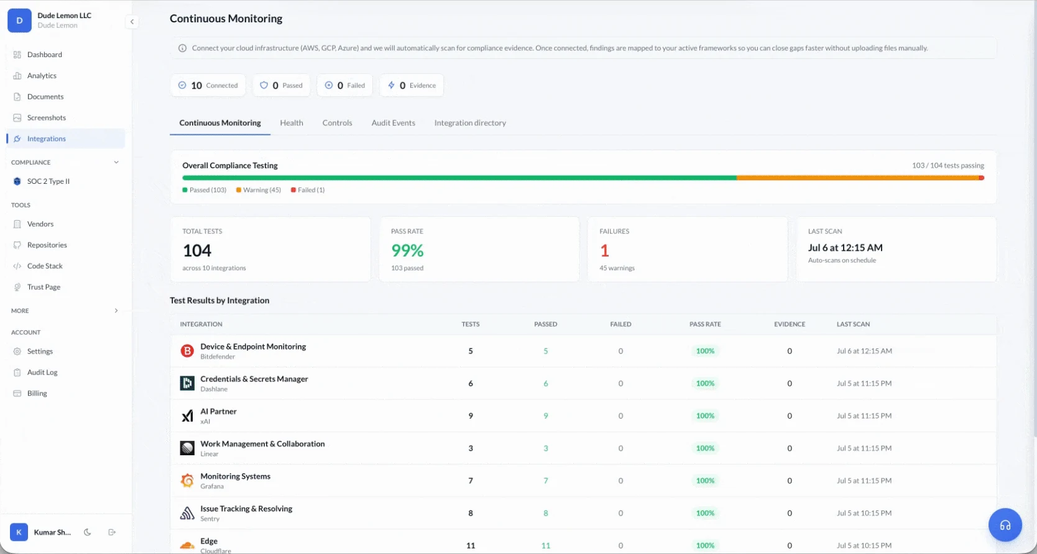Click the 0 Evidence stat chip

tap(412, 86)
